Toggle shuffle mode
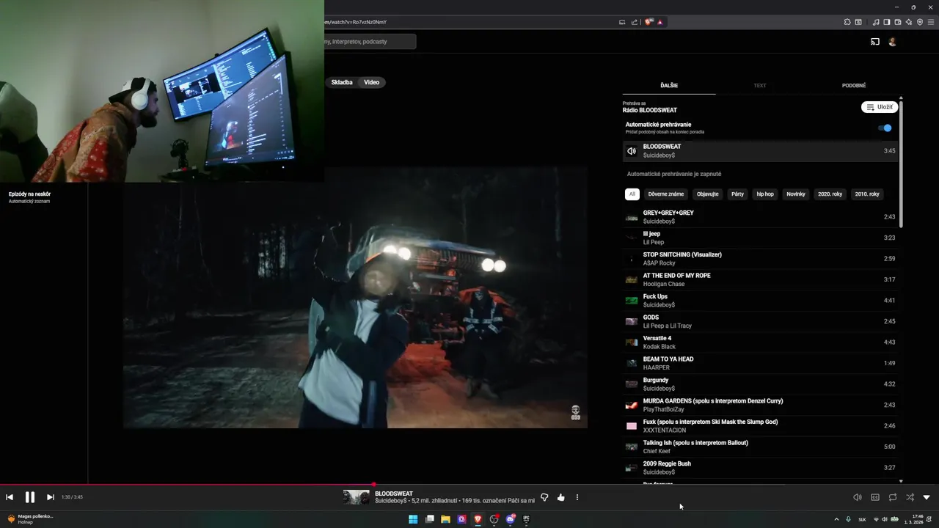Image resolution: width=939 pixels, height=528 pixels. pyautogui.click(x=910, y=497)
